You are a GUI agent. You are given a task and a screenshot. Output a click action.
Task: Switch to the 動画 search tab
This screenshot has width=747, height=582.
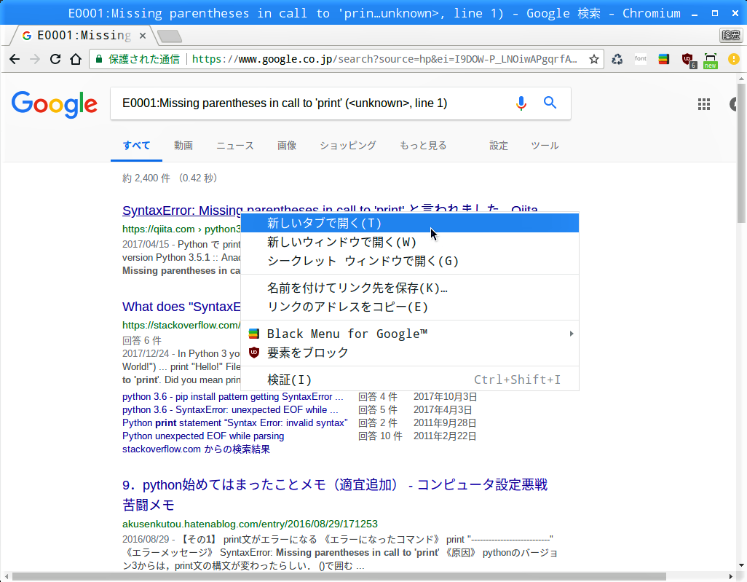[183, 146]
